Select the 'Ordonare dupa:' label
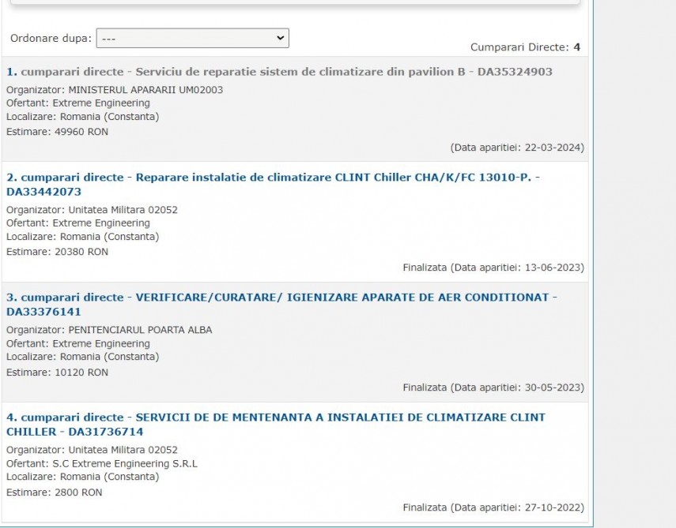This screenshot has width=676, height=528. (x=51, y=39)
